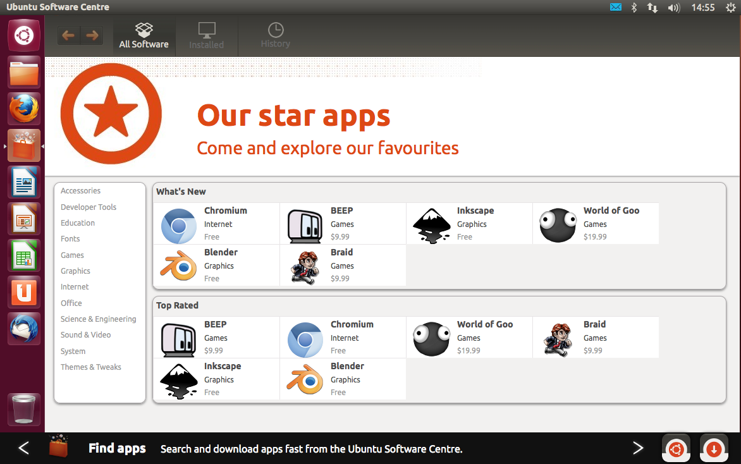Select the Developer Tools category
The image size is (741, 464).
[x=89, y=207]
